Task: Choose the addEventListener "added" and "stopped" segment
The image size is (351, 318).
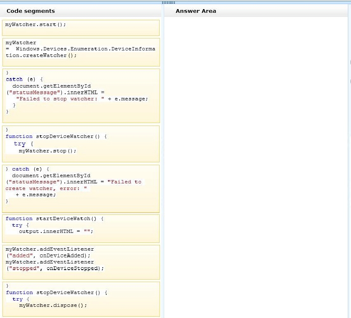Action: point(81,262)
